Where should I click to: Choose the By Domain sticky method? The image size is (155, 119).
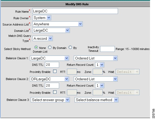[x=50, y=47]
